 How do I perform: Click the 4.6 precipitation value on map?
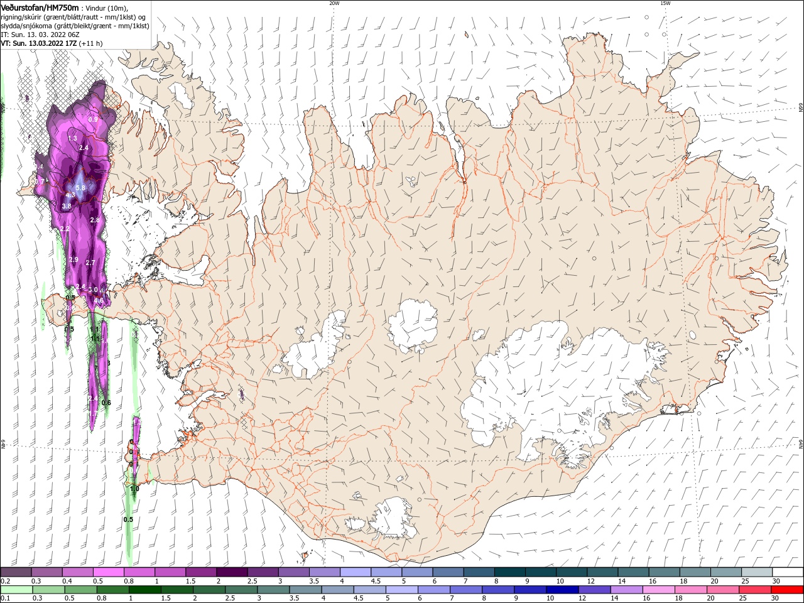point(99,301)
